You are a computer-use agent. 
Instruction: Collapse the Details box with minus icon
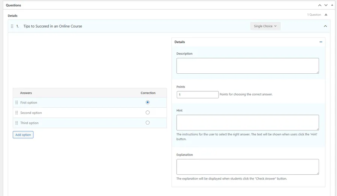pos(321,42)
